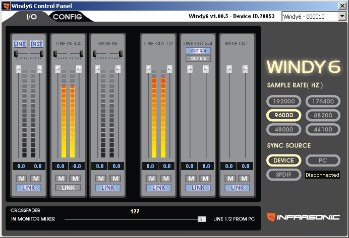Set sample rate to 192000
349x238 pixels.
(284, 101)
